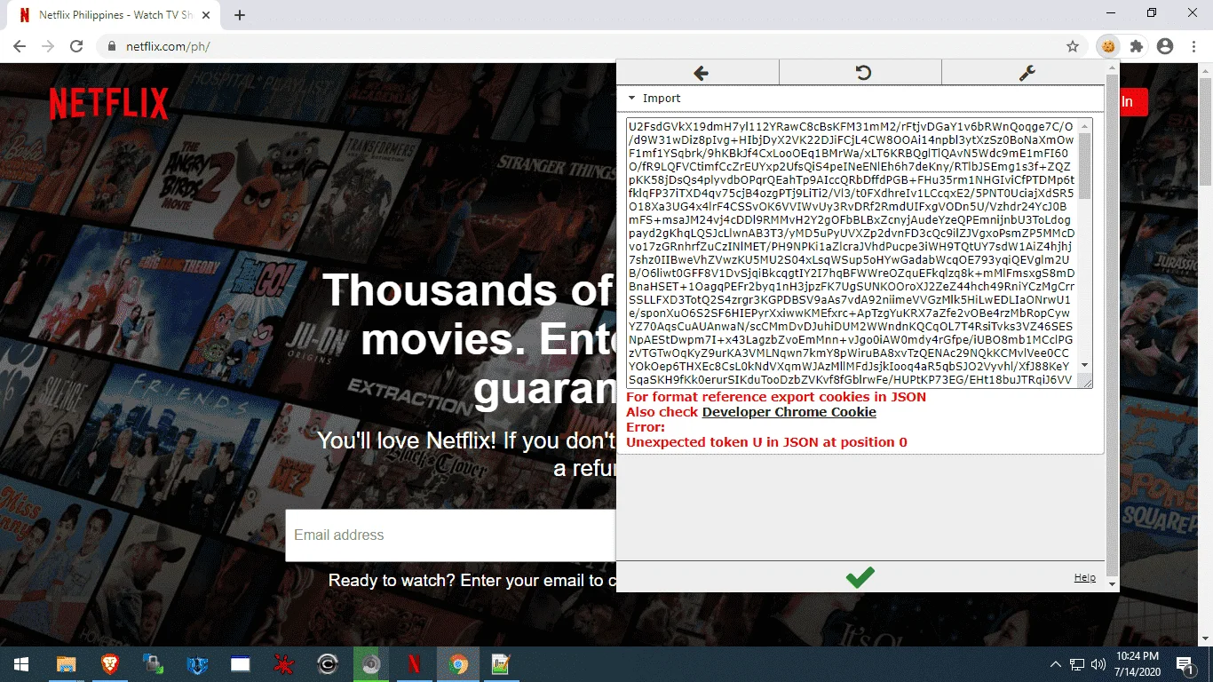Open the notepad-with-pencil taskbar icon
Viewport: 1213px width, 682px height.
pos(501,664)
